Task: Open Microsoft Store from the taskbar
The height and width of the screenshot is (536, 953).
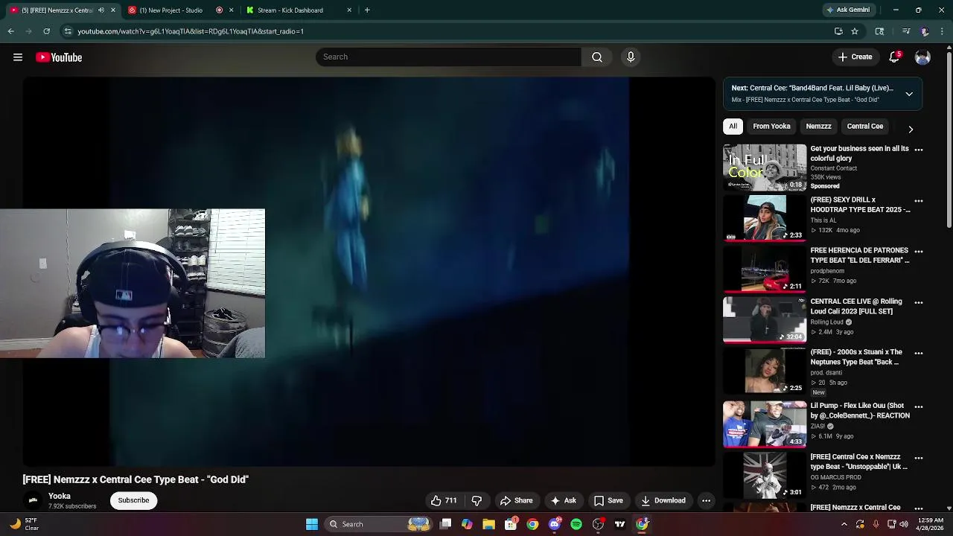Action: (511, 524)
